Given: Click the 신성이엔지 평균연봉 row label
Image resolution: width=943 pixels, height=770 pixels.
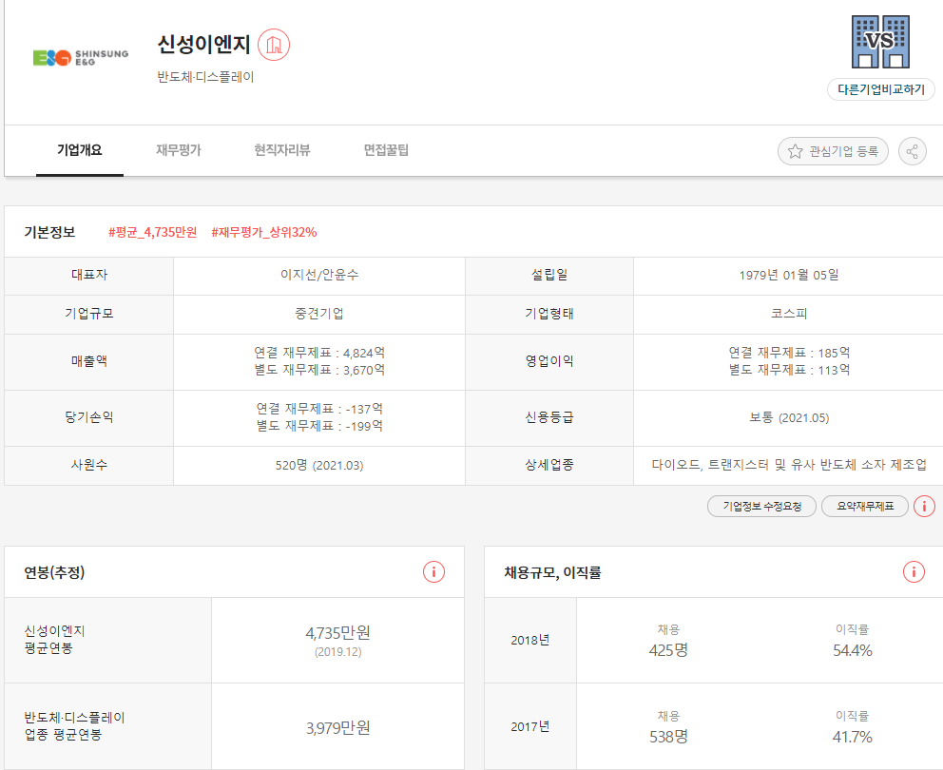Looking at the screenshot, I should [x=55, y=640].
